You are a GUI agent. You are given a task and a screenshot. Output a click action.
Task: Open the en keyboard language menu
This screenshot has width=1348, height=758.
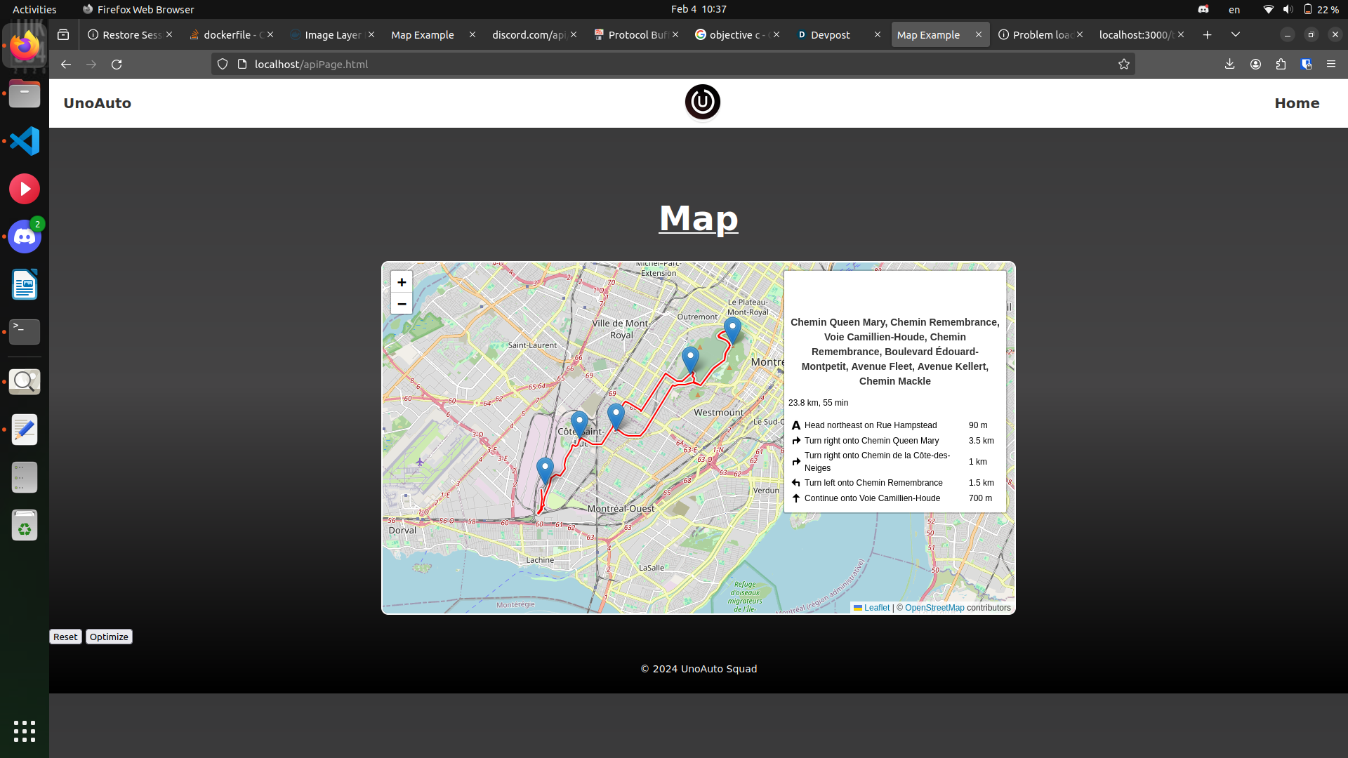pos(1234,9)
